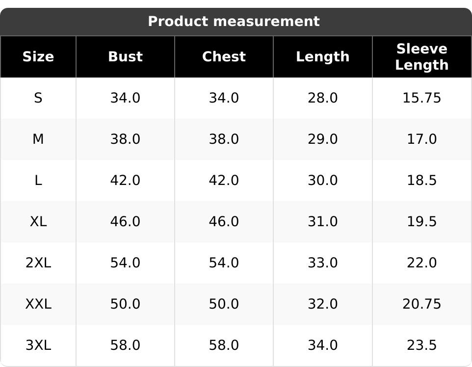Select the Chest column header
The width and height of the screenshot is (472, 367).
pyautogui.click(x=224, y=57)
